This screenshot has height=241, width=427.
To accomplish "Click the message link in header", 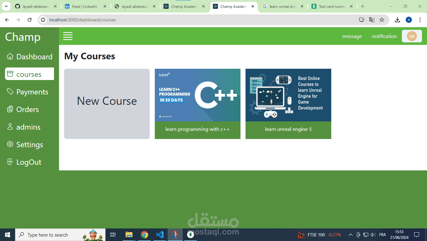I will [352, 36].
